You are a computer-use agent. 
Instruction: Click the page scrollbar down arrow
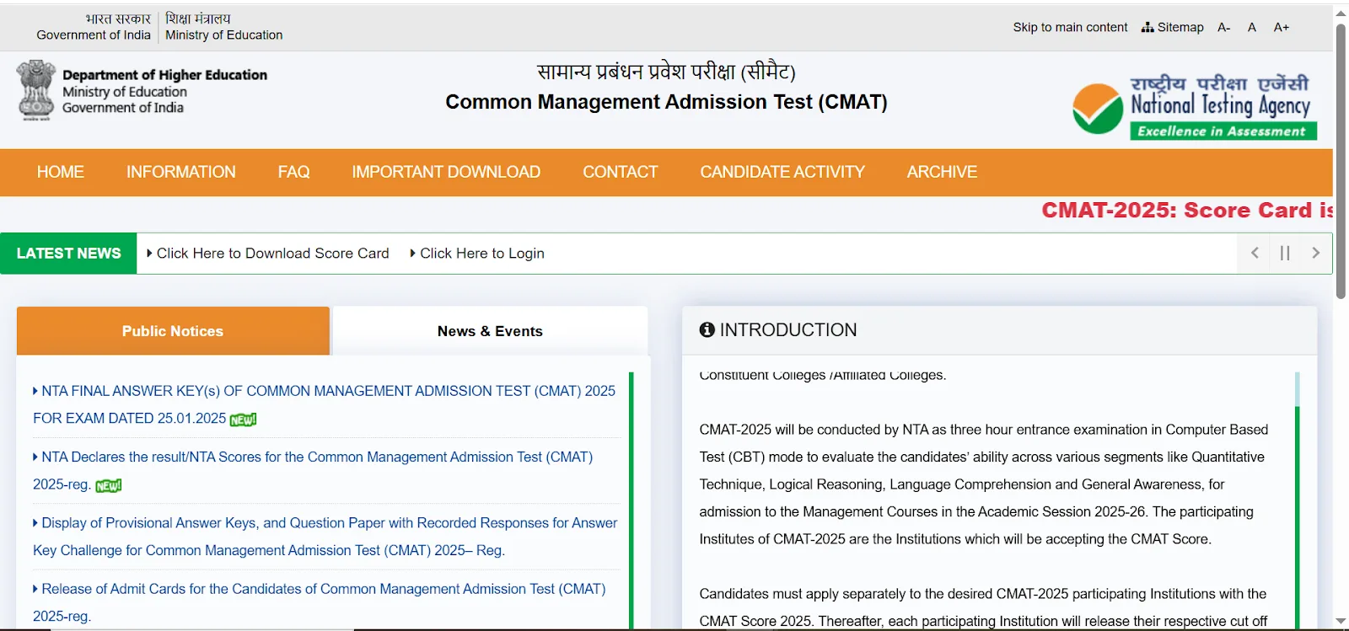point(1341,622)
